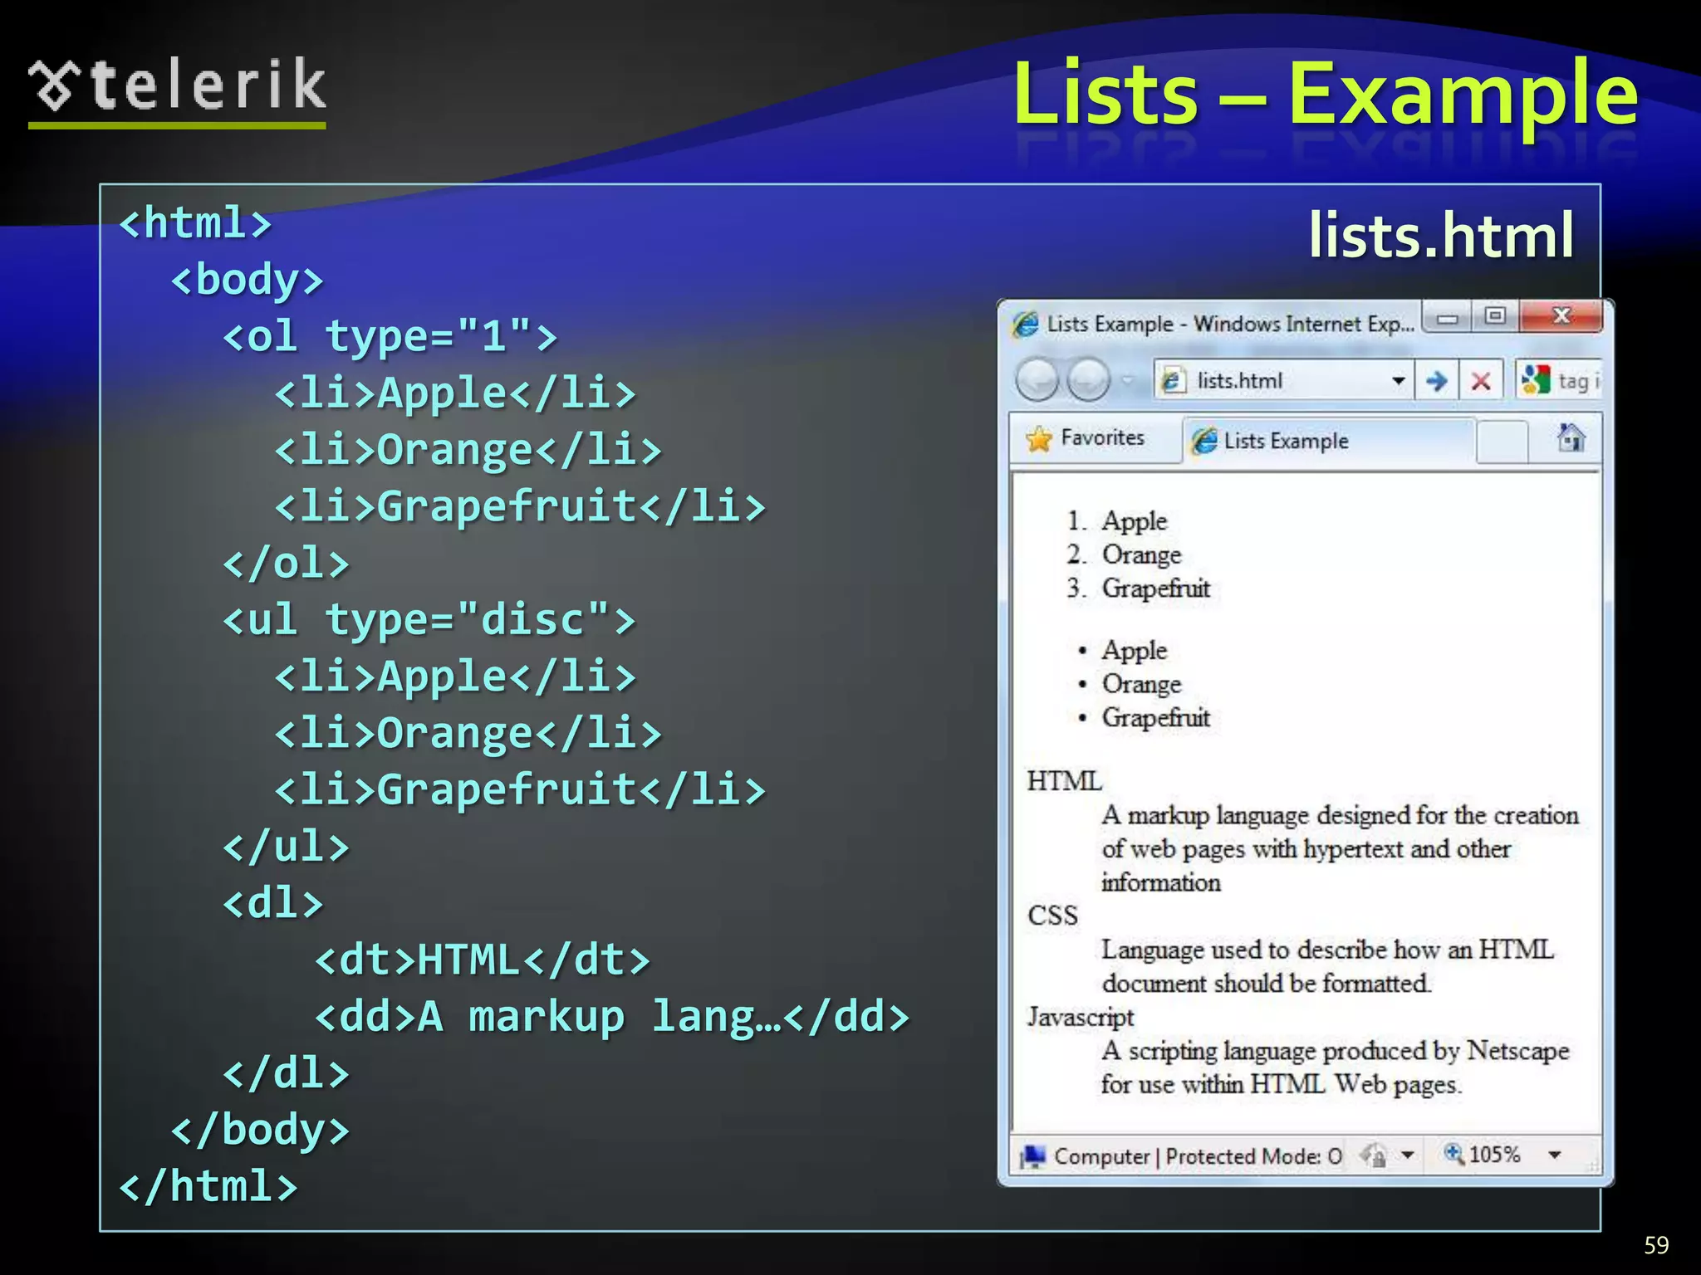Click the security lock icon in status bar
The width and height of the screenshot is (1701, 1275).
[1374, 1155]
